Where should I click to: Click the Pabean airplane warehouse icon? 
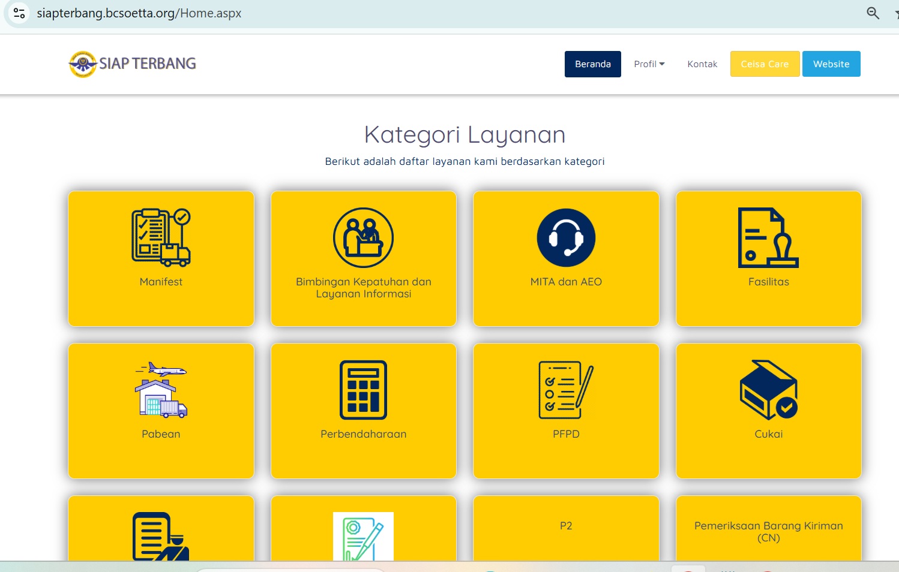pos(161,390)
